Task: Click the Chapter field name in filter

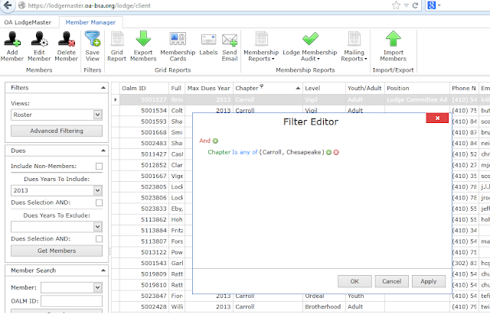Action: click(x=219, y=152)
